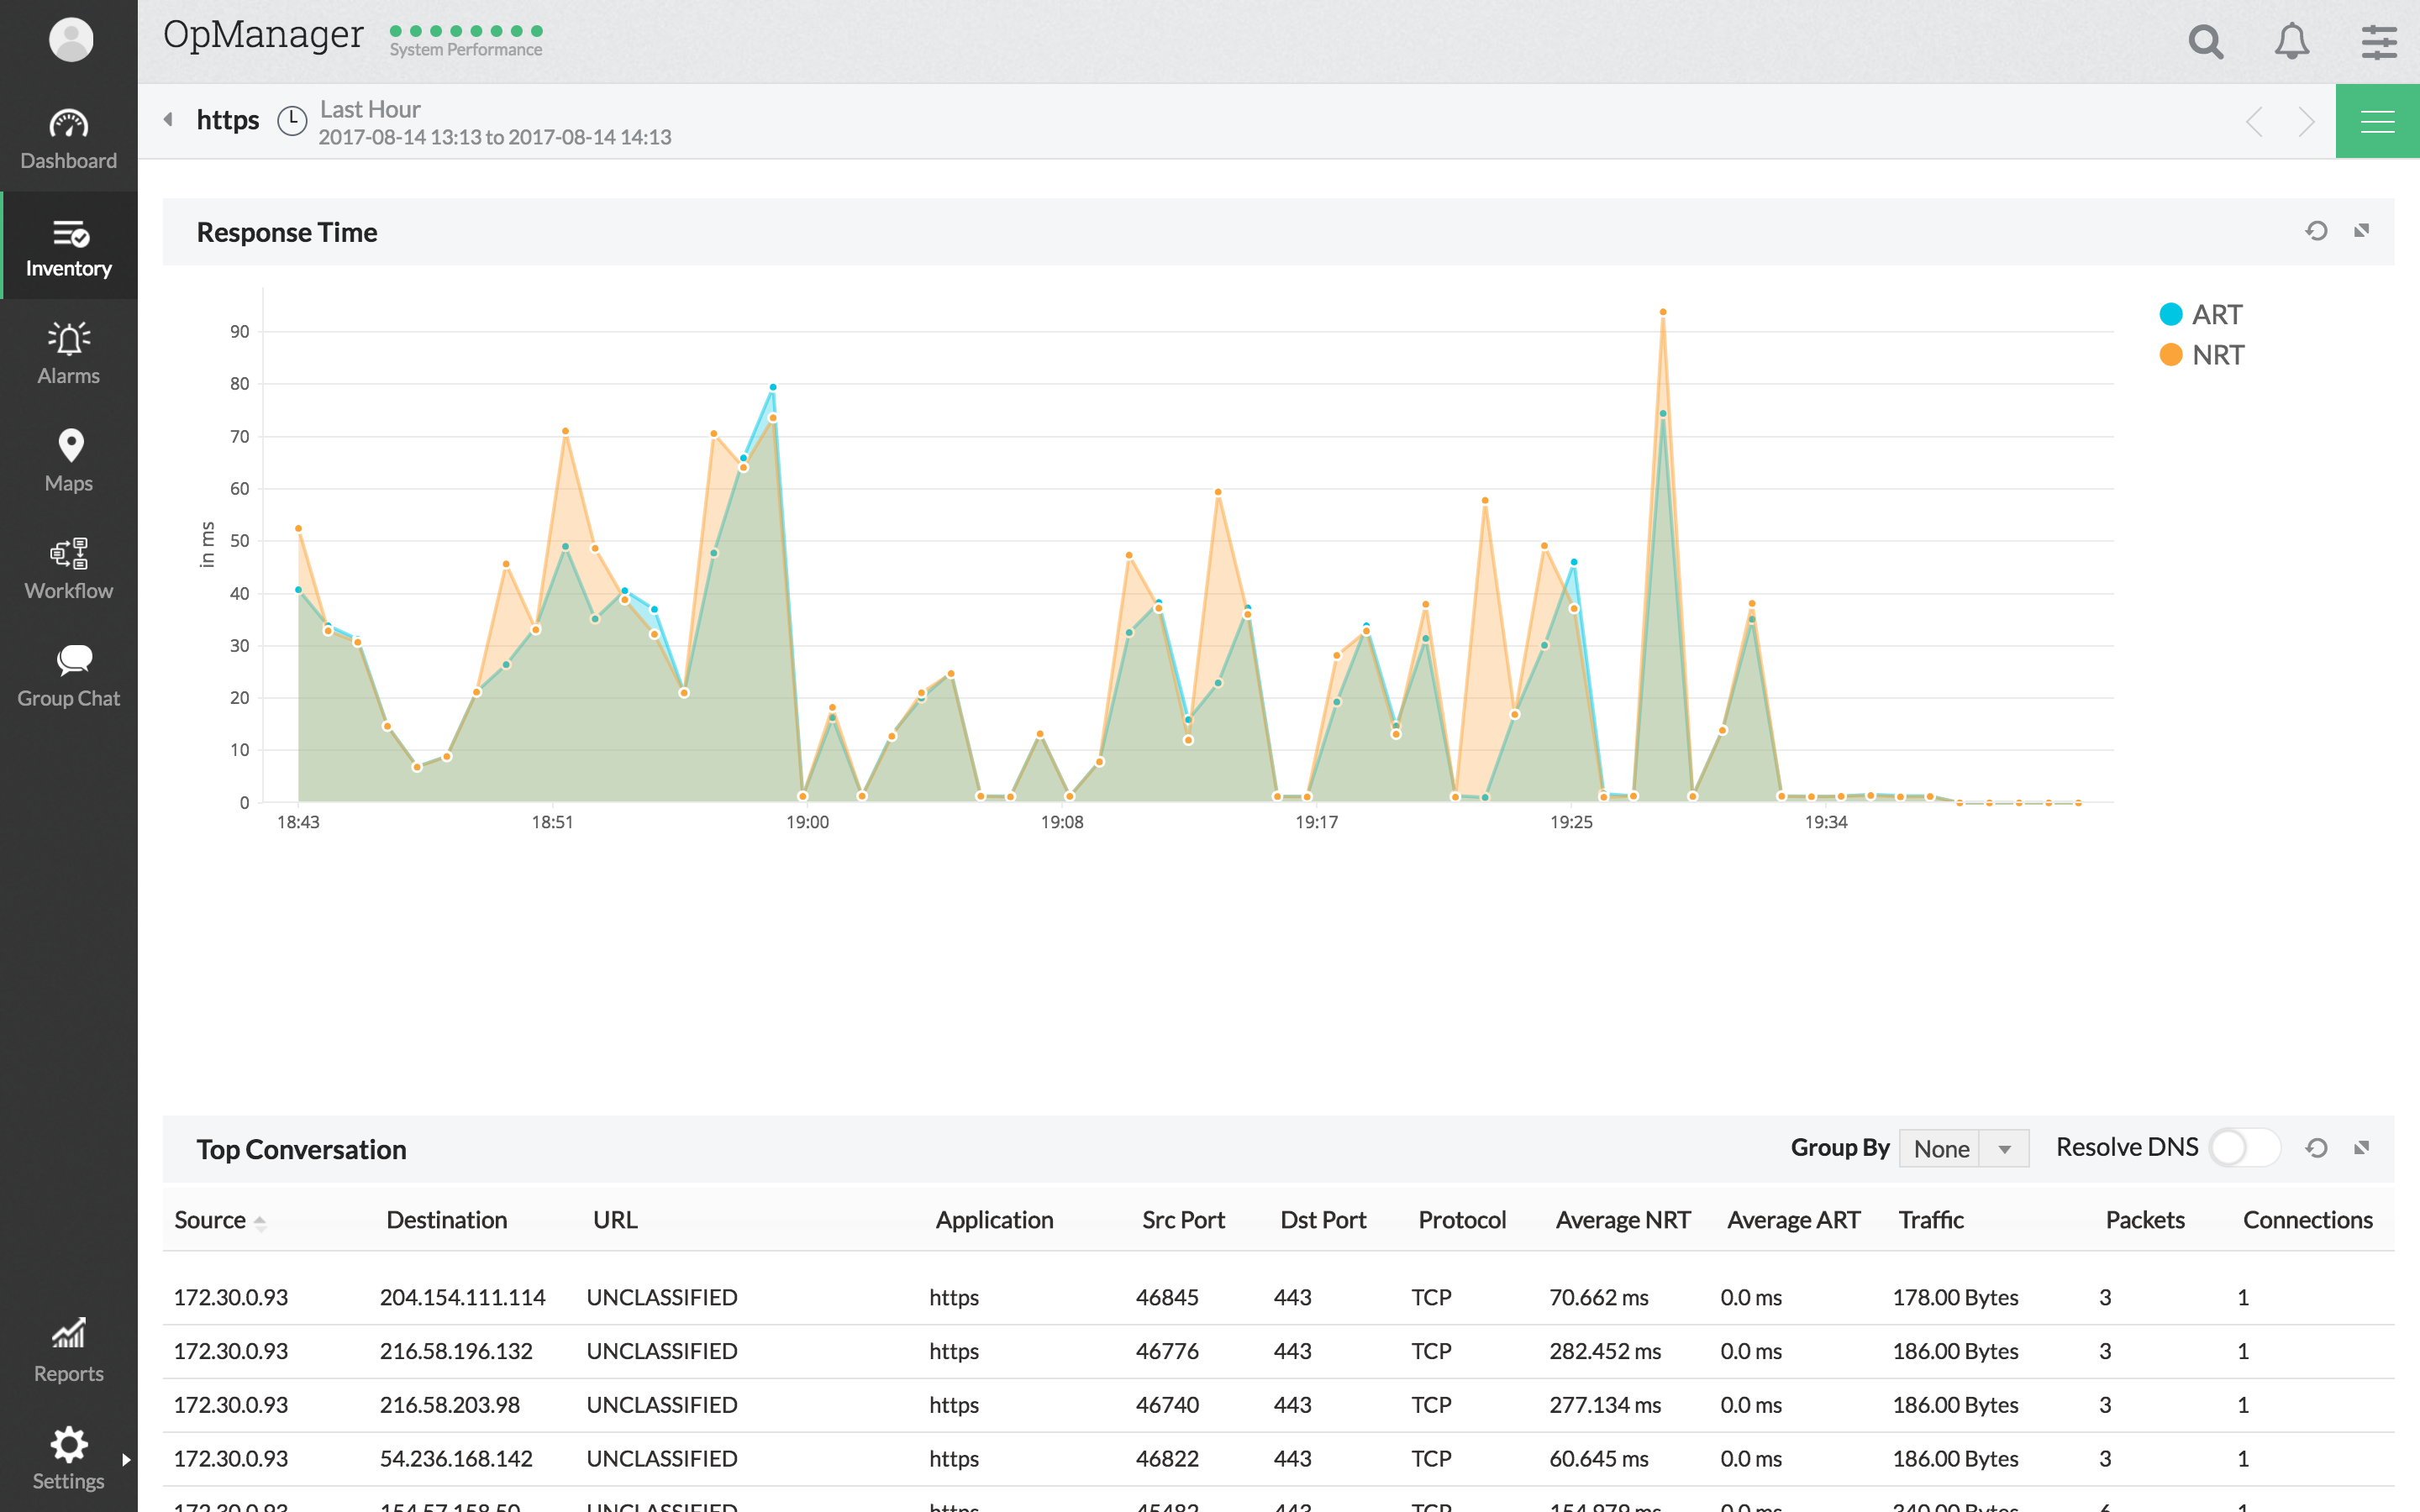Expand the Settings submenu arrow
The image size is (2420, 1512).
(x=126, y=1459)
